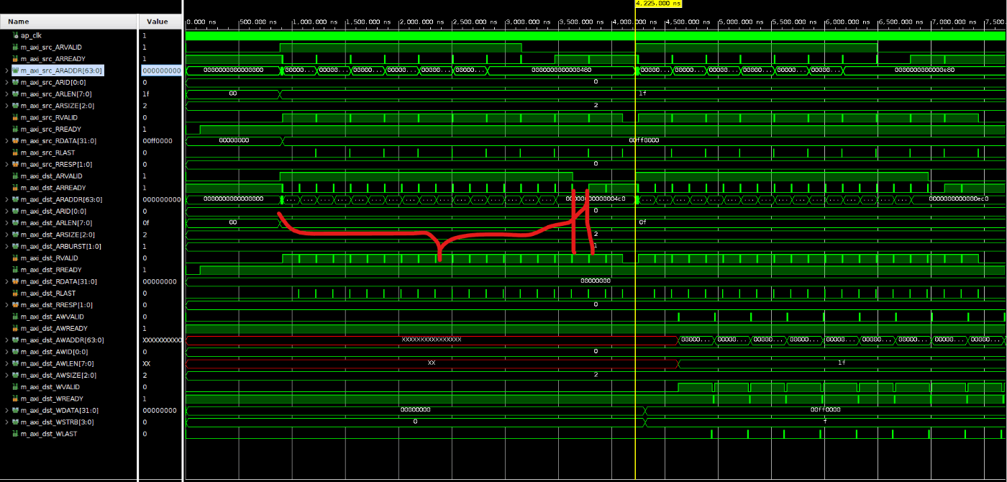The image size is (1007, 482).
Task: Click the XXXXXXXXXXXXXXXX segment in dst_AWADDR waveform
Action: pos(432,340)
